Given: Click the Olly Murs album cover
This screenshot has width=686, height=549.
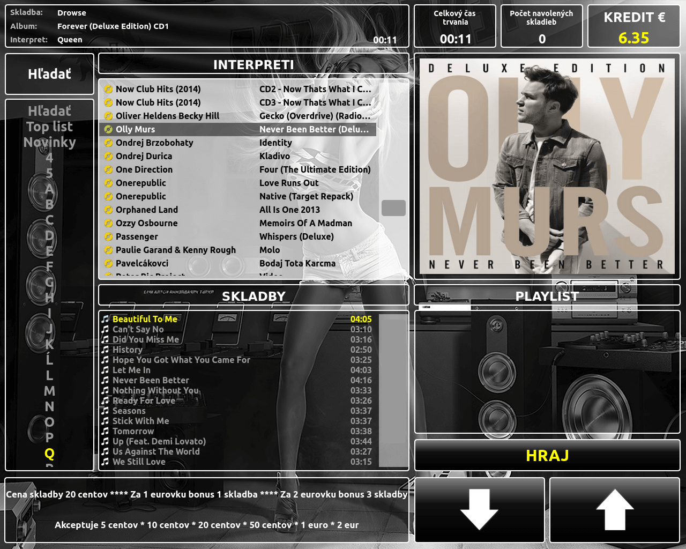Looking at the screenshot, I should (547, 166).
